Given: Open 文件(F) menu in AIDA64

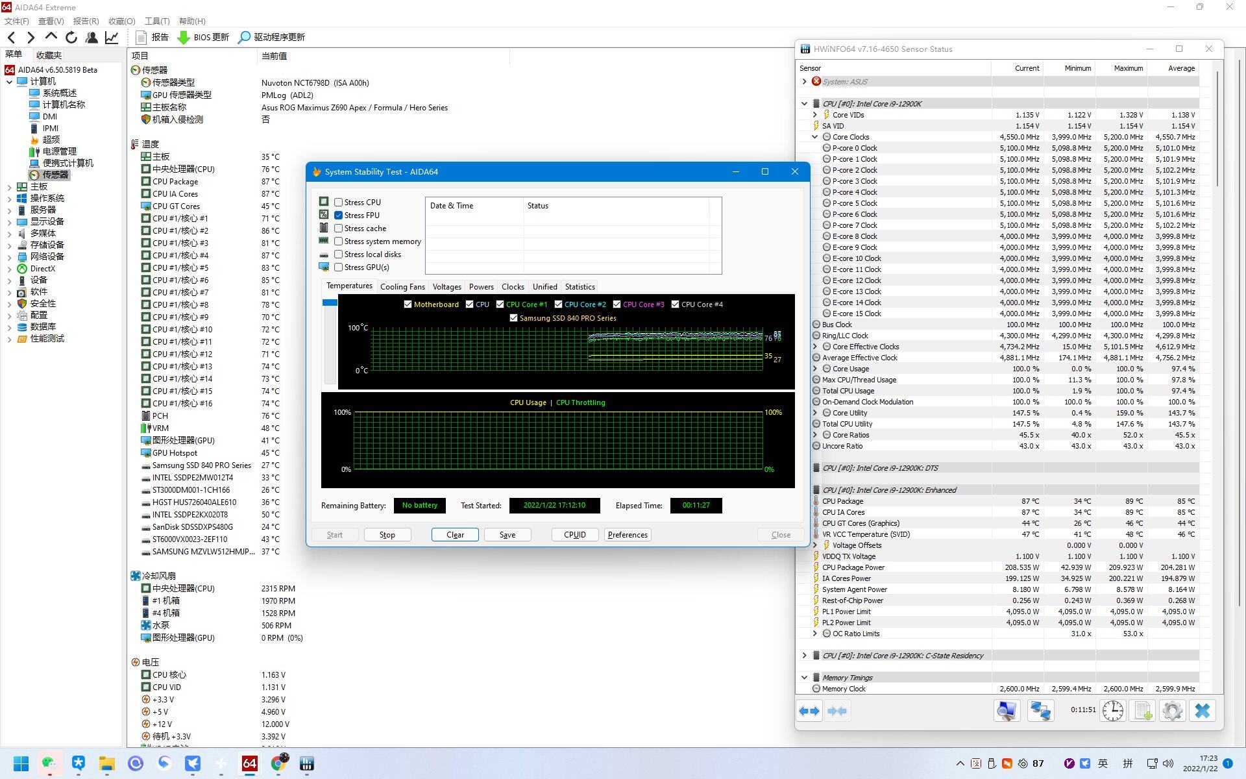Looking at the screenshot, I should click(17, 21).
